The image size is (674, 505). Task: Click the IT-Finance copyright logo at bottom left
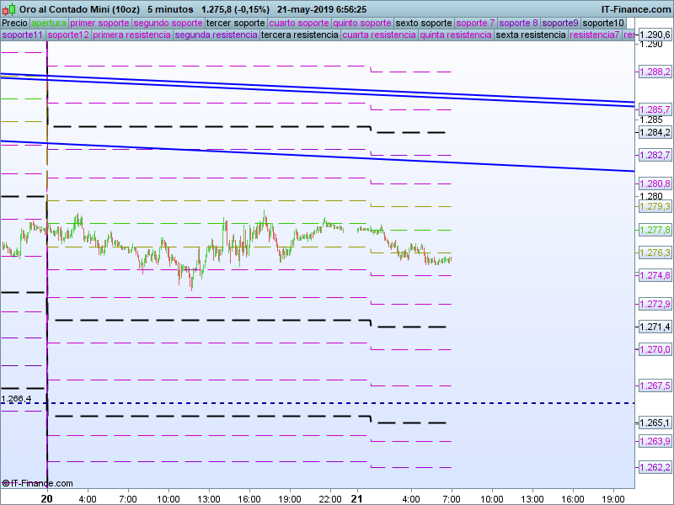pyautogui.click(x=37, y=483)
